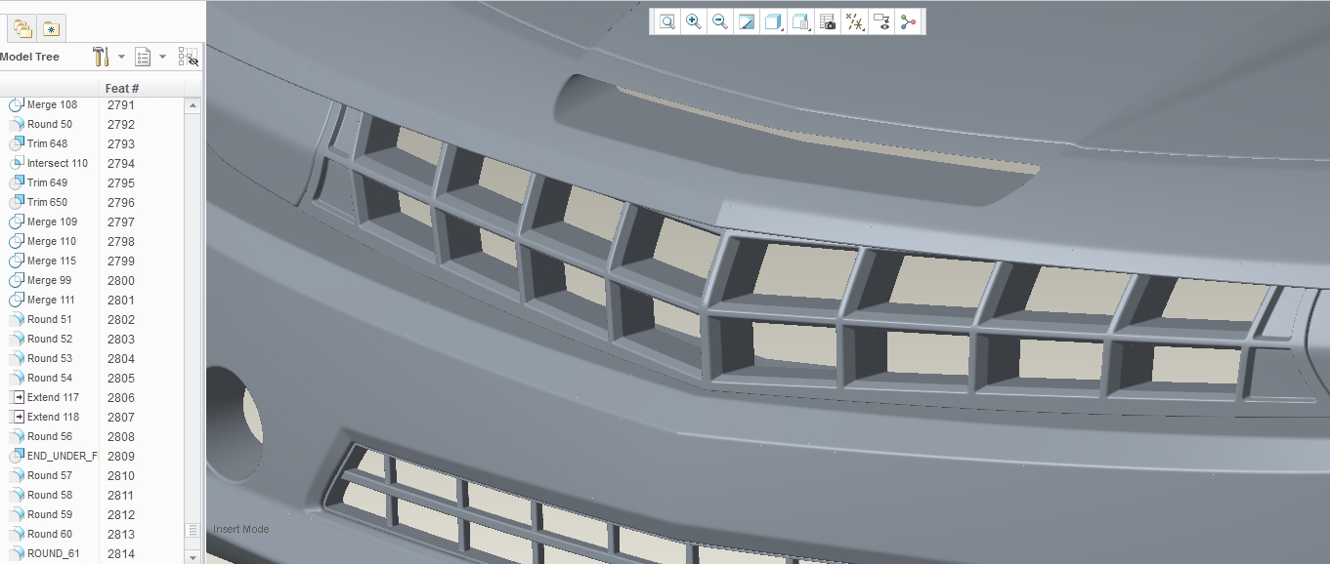
Task: Select the Zoom Out tool
Action: (x=720, y=21)
